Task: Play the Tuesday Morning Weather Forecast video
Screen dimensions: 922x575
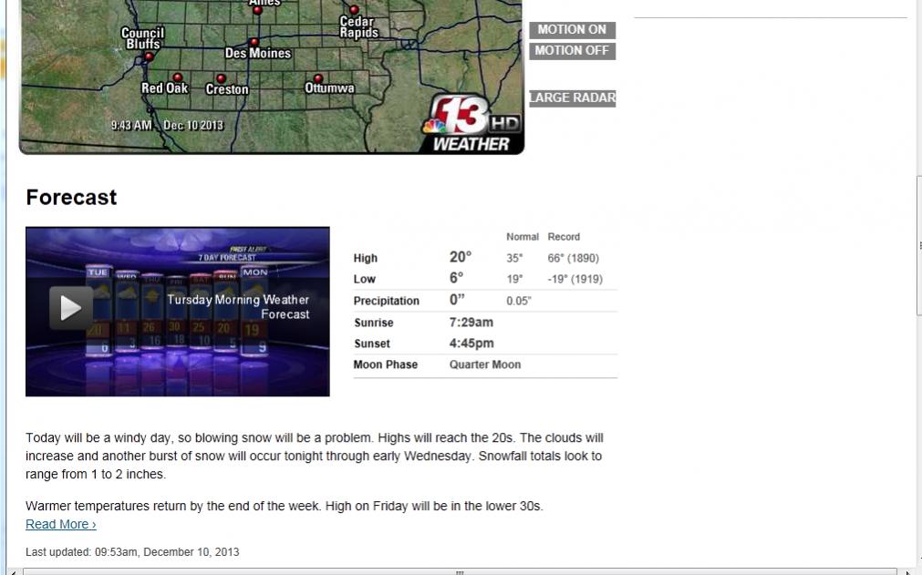Action: [70, 308]
